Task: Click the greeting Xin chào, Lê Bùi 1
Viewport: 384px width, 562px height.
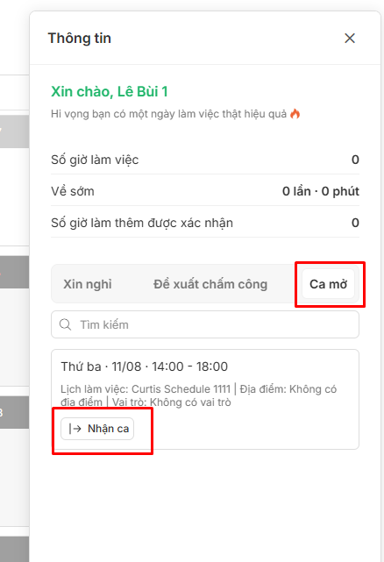Action: [110, 92]
